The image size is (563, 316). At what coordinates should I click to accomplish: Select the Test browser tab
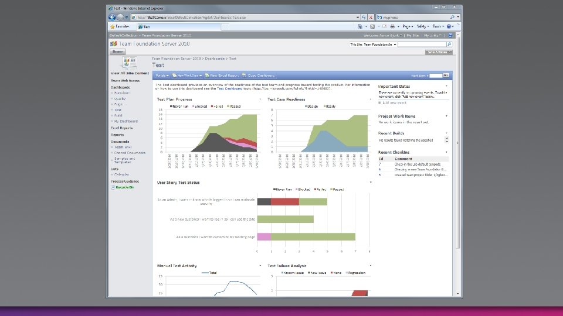click(178, 26)
